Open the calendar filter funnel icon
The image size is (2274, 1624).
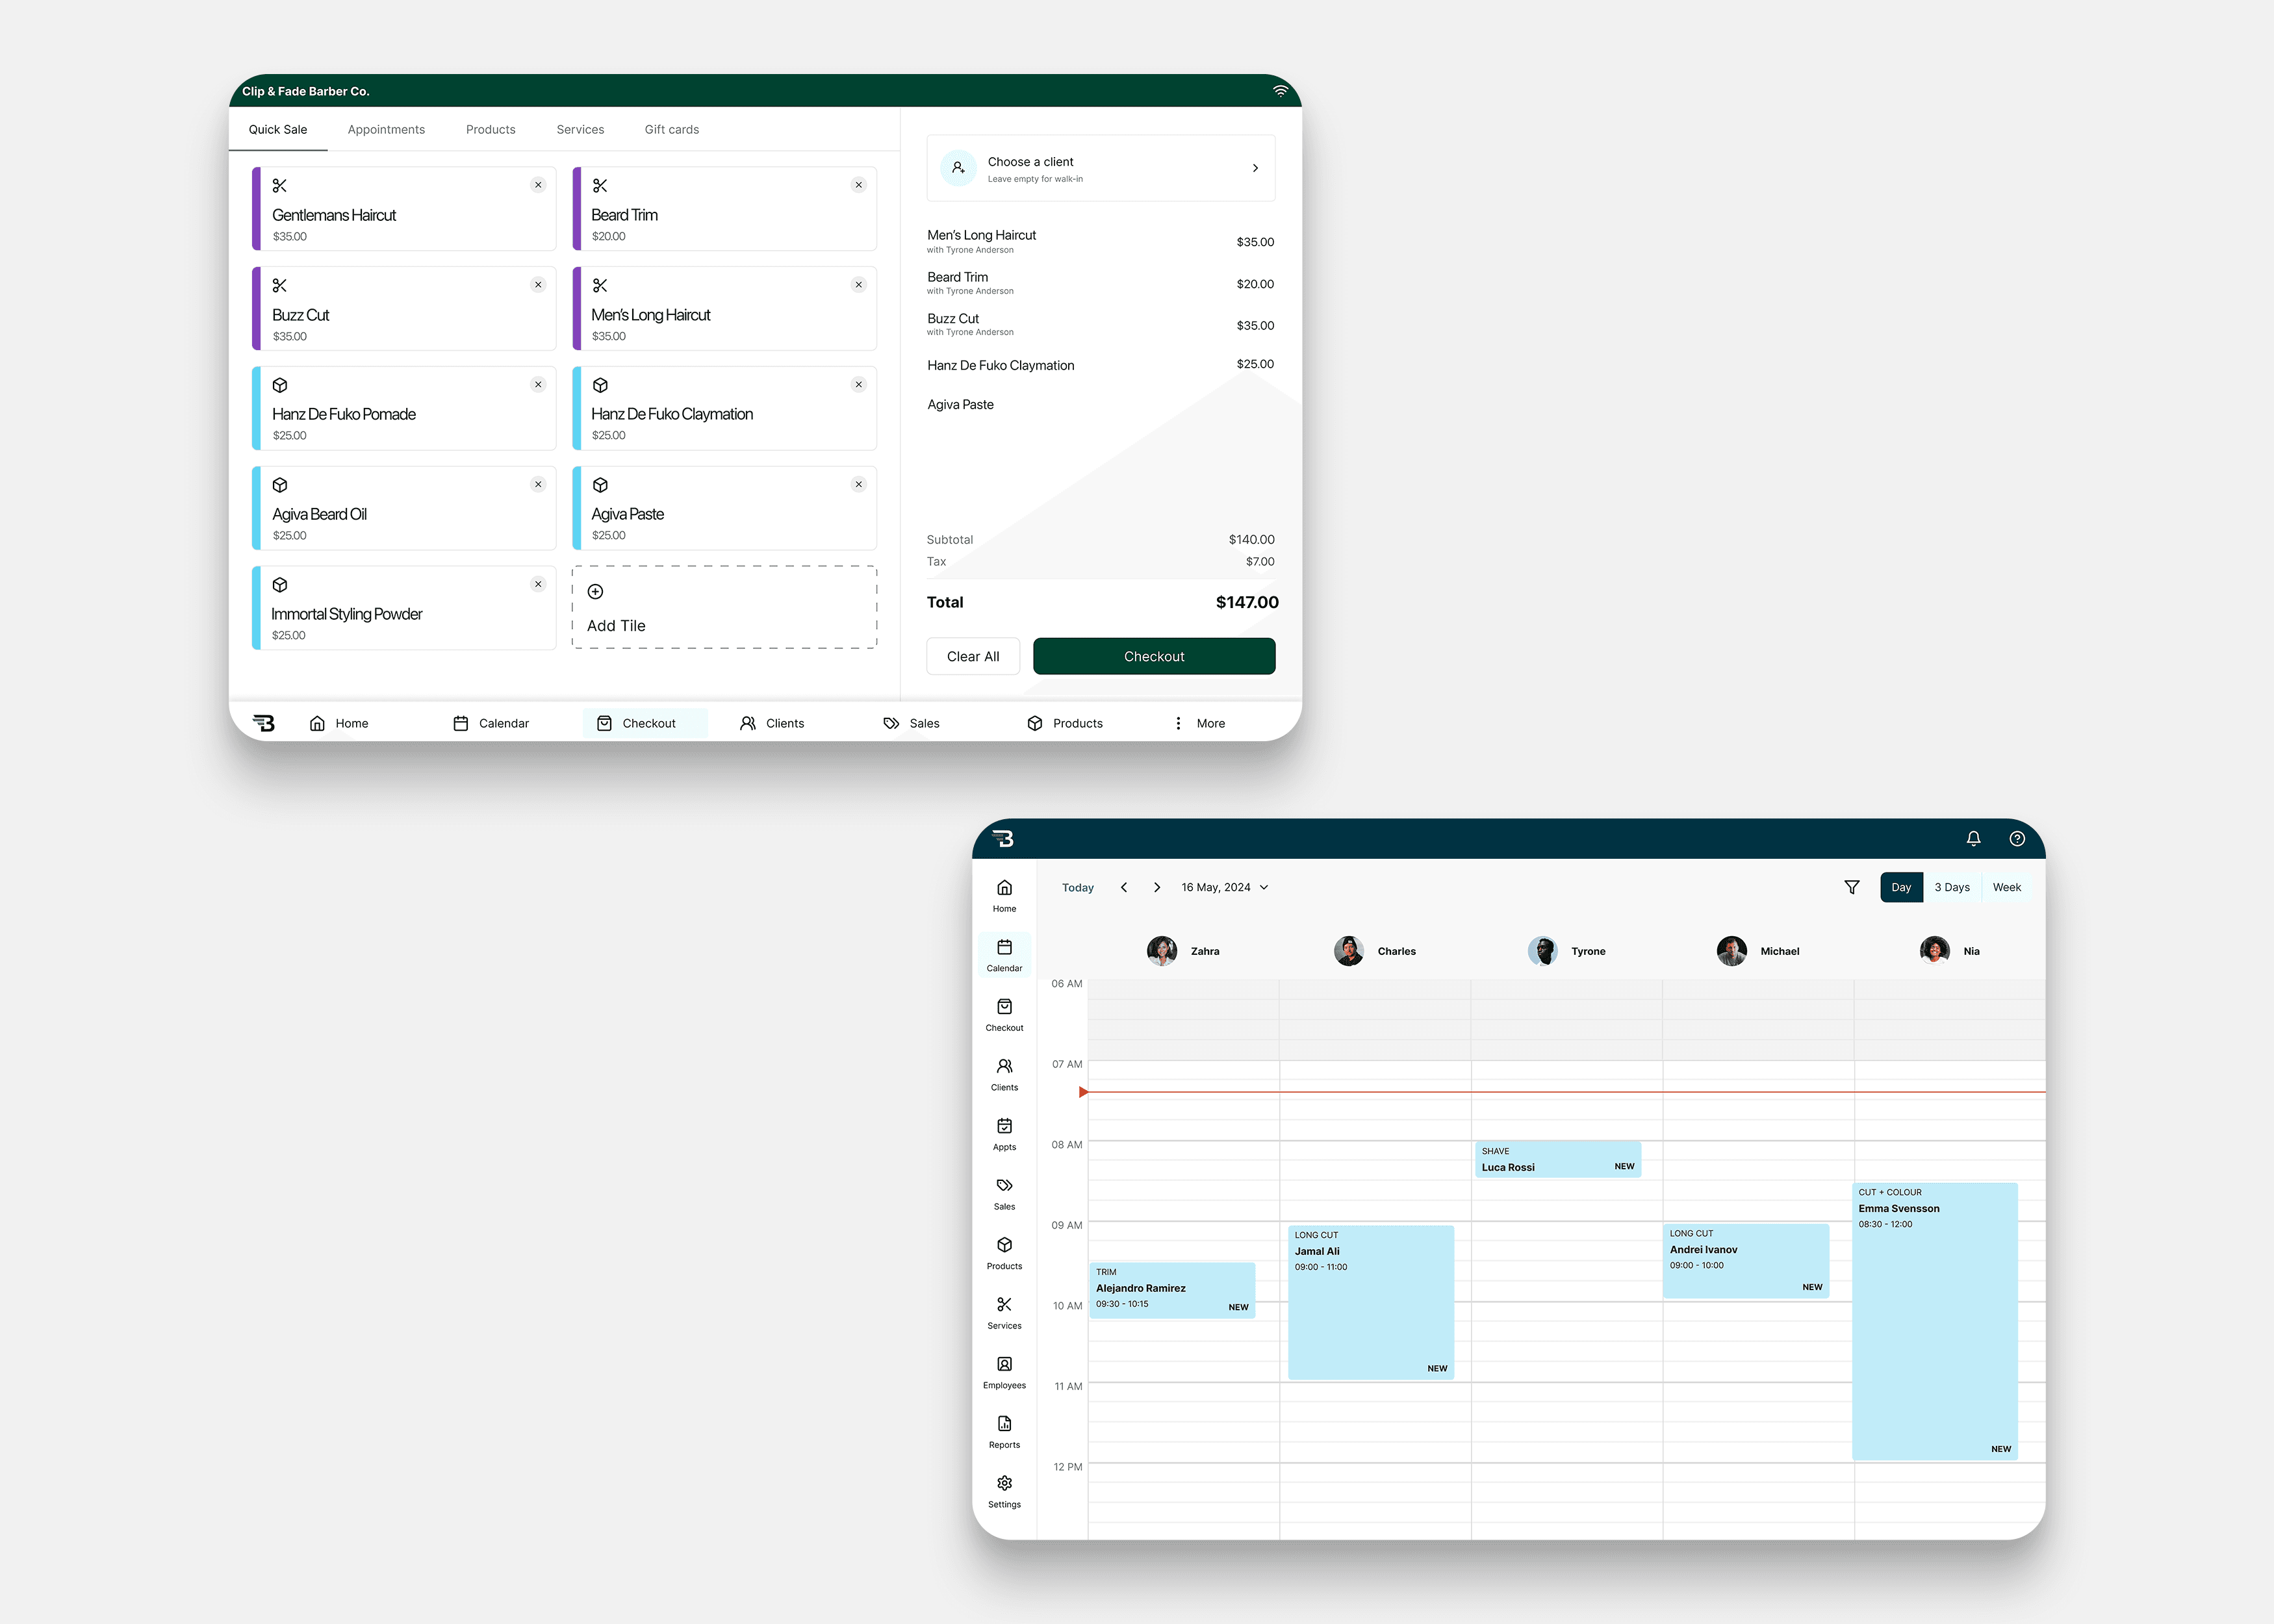click(x=1851, y=887)
